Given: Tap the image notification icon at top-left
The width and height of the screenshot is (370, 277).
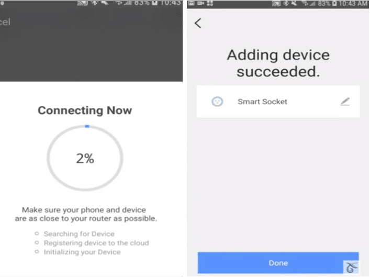Looking at the screenshot, I should [192, 3].
